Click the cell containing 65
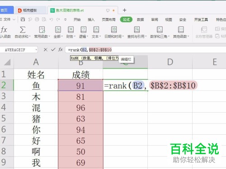 (80, 140)
